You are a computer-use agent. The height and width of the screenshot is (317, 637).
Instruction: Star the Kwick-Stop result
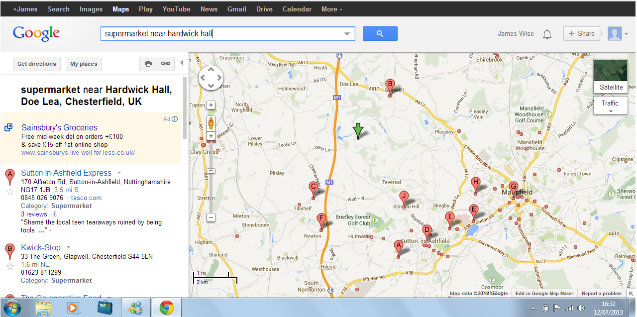[9, 267]
